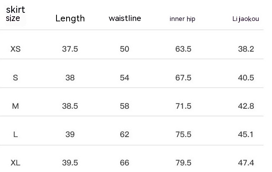The width and height of the screenshot is (272, 172).
Task: Select the 'Li jiaokou' column header
Action: (x=246, y=19)
